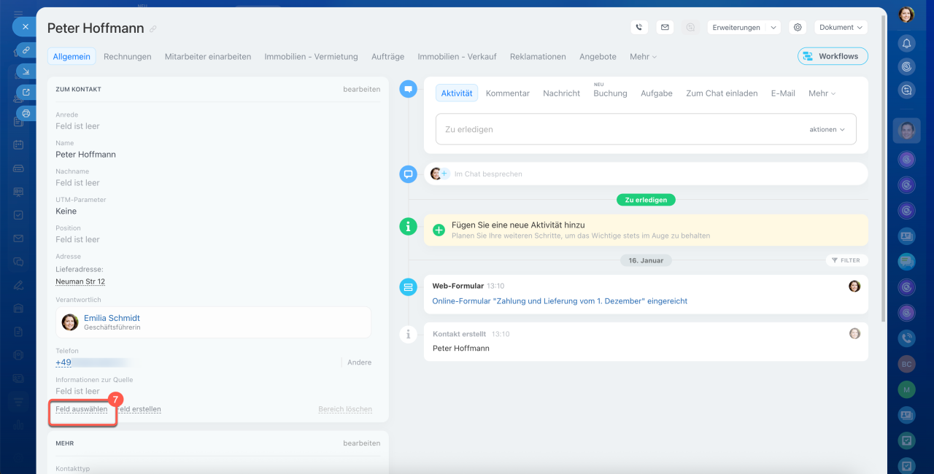This screenshot has width=934, height=474.
Task: Expand the Erweiterungen dropdown
Action: (x=744, y=27)
